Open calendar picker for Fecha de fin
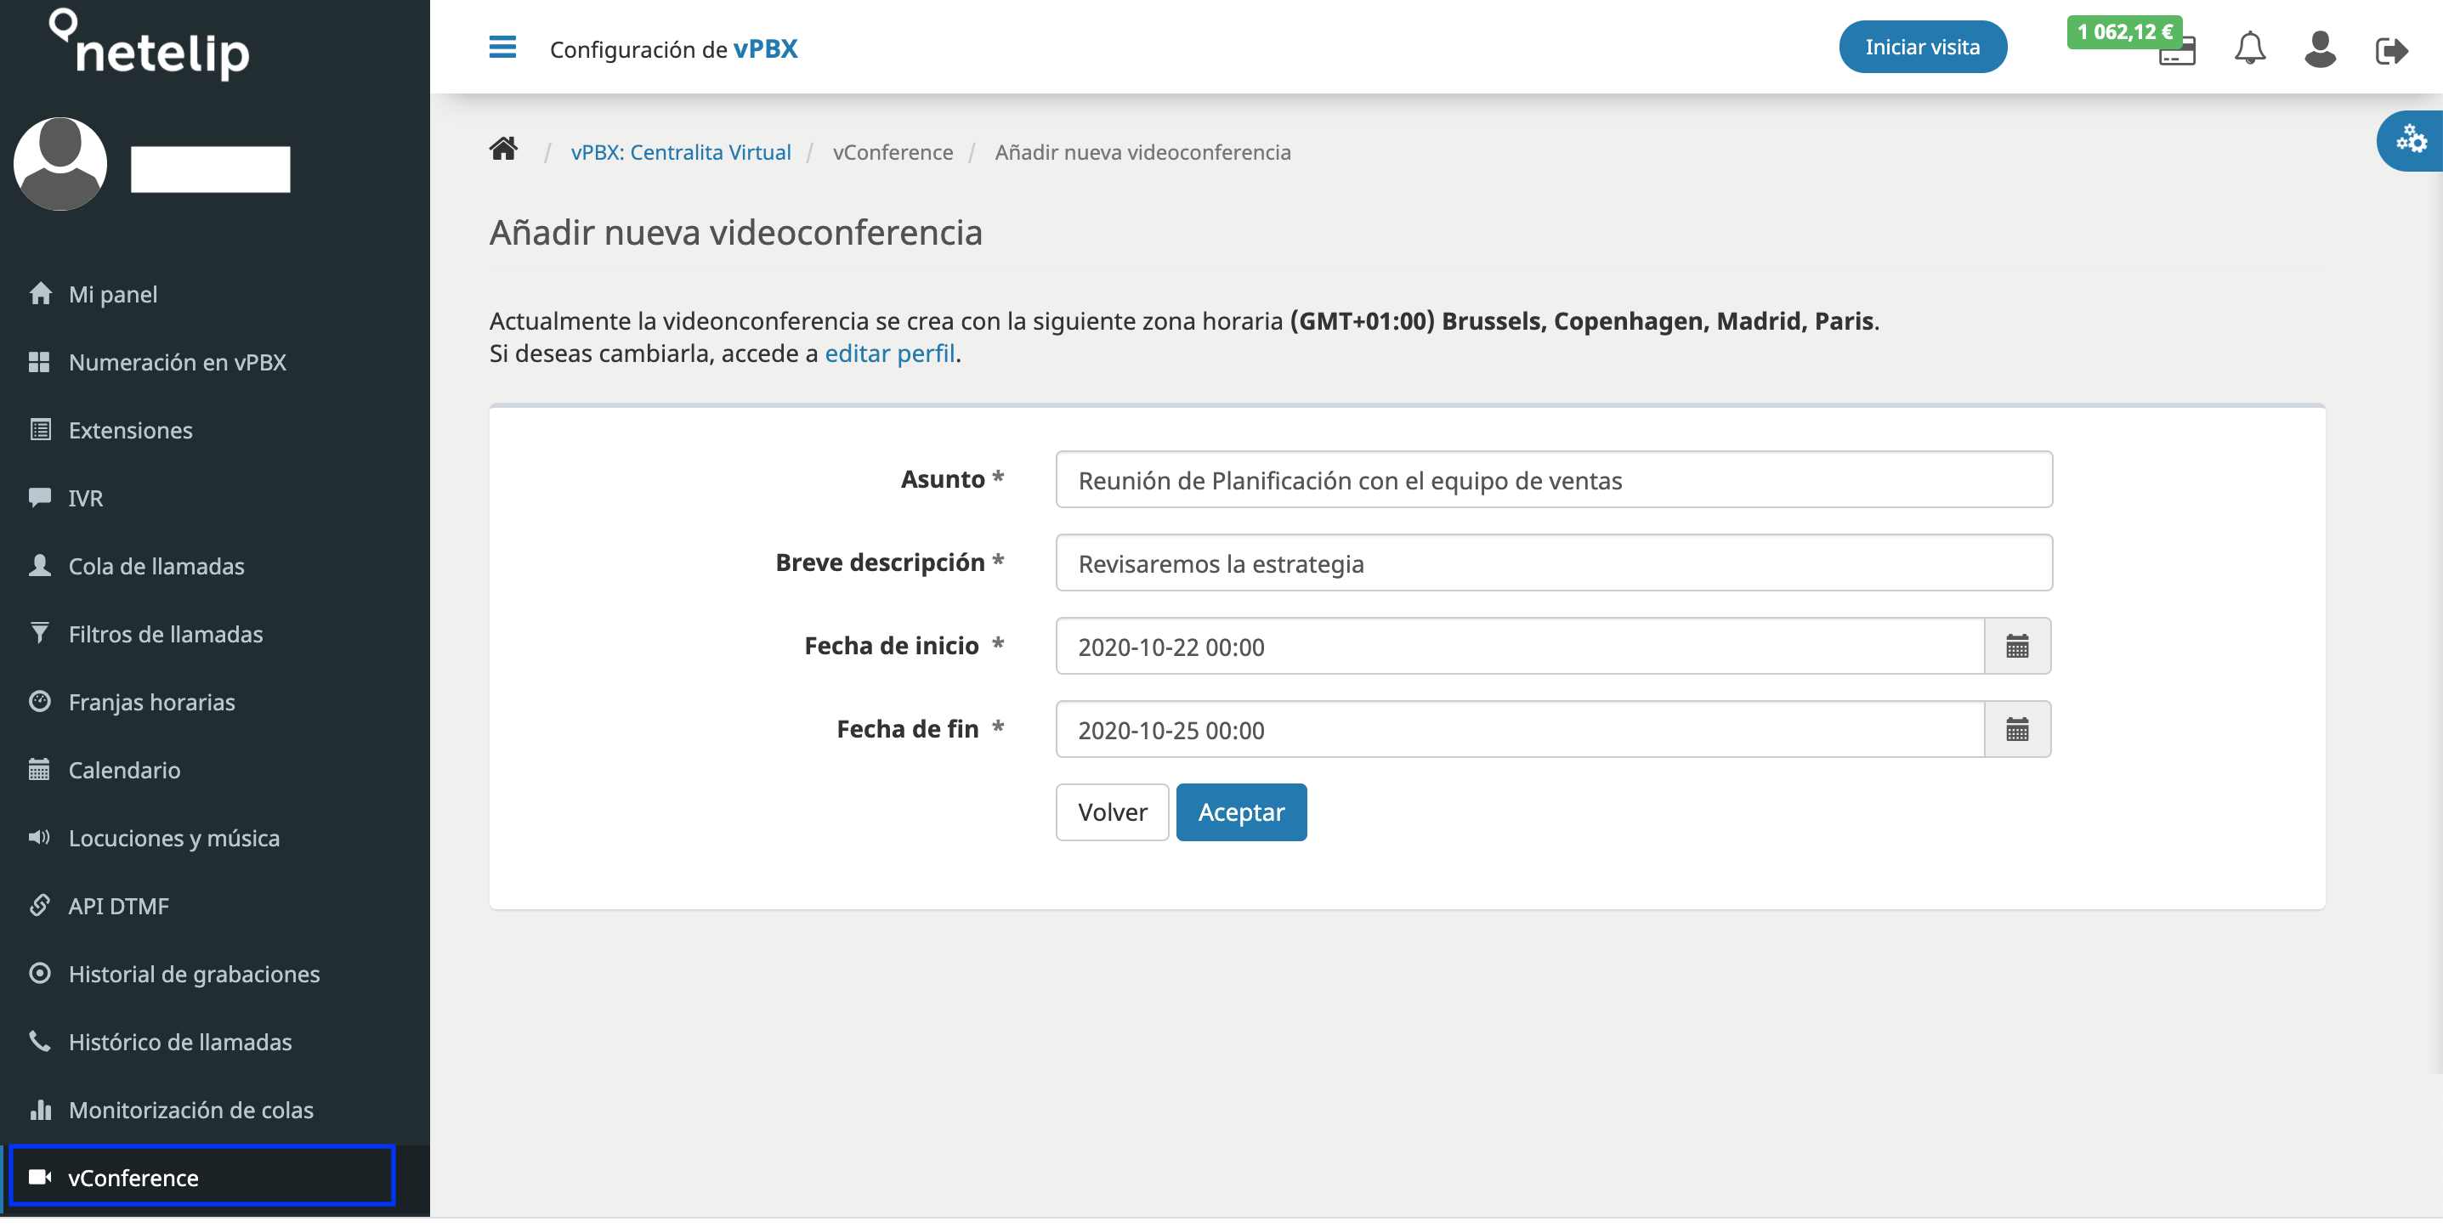This screenshot has height=1227, width=2443. click(2017, 729)
